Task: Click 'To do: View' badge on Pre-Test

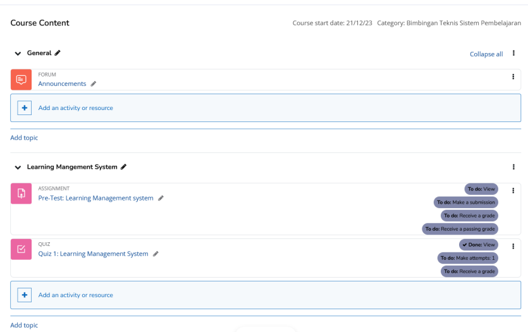Action: pyautogui.click(x=481, y=189)
